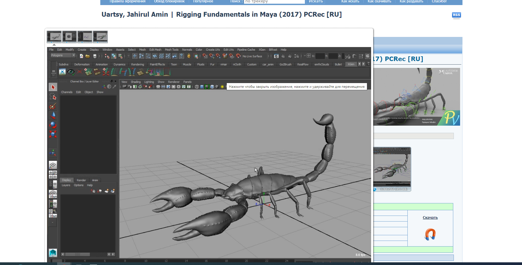Click the question mark help icon
Viewport: 522px width, 265px height.
coord(181,56)
